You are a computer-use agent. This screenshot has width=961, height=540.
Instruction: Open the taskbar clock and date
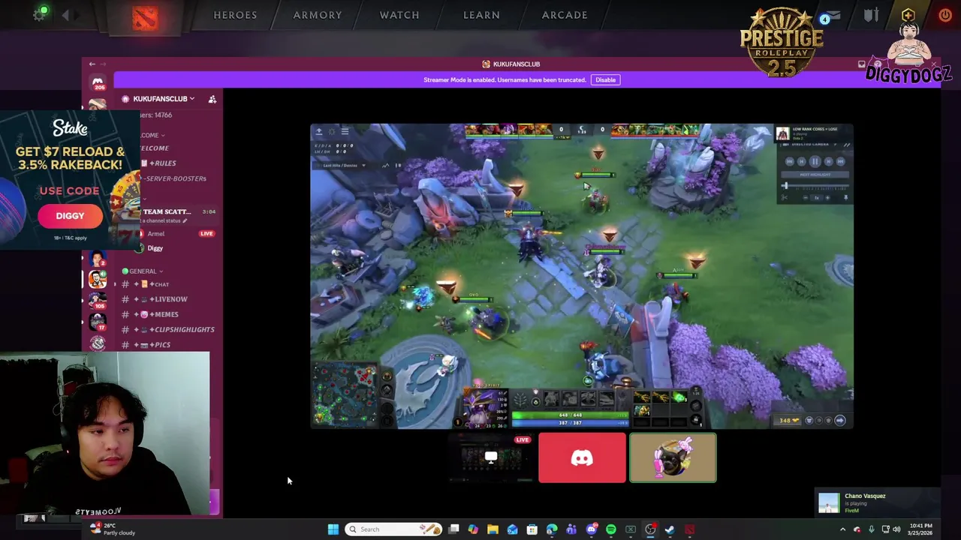point(920,529)
